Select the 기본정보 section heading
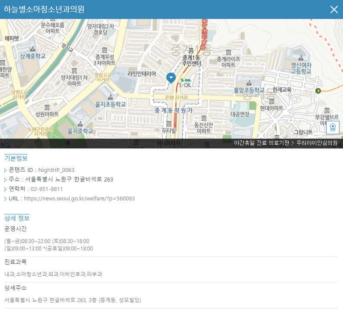The height and width of the screenshot is (309, 343). click(16, 158)
